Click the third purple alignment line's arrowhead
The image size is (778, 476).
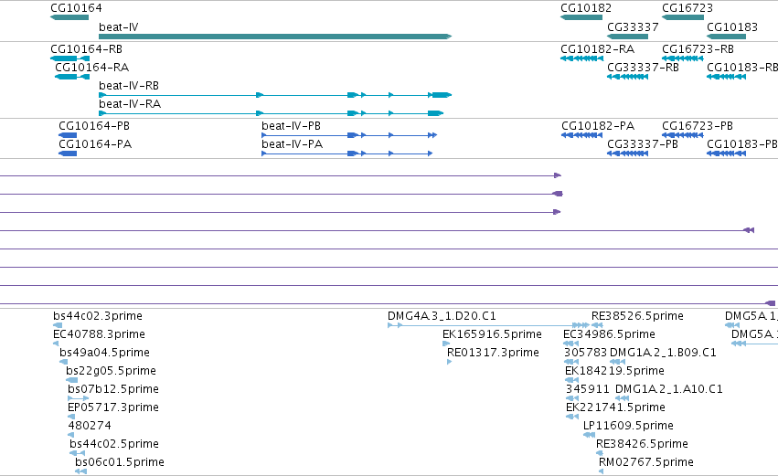pyautogui.click(x=557, y=212)
